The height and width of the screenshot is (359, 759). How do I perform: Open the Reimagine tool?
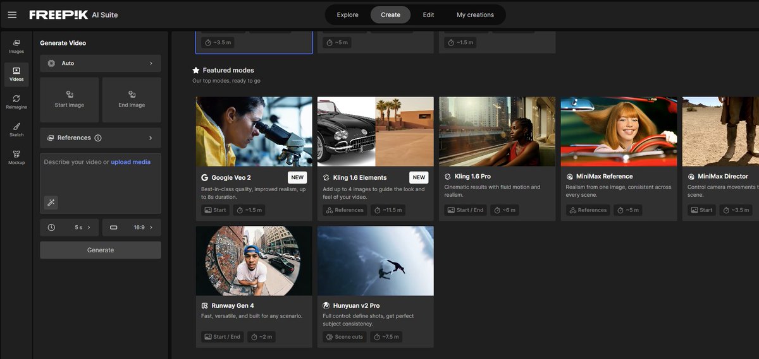(x=16, y=102)
